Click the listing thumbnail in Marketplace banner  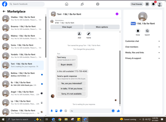[52, 21]
